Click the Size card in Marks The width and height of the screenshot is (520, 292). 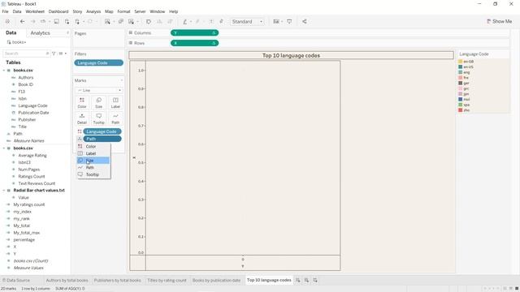[x=99, y=103]
